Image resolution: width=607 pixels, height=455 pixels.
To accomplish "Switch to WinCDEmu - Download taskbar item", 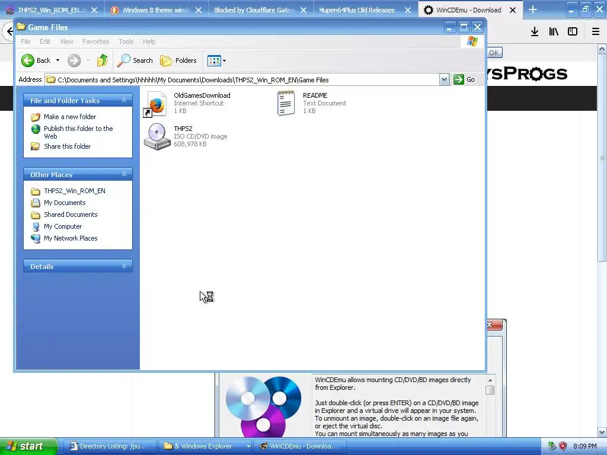I will tap(300, 446).
